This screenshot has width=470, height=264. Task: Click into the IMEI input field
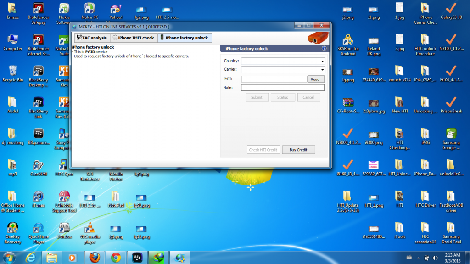click(274, 79)
